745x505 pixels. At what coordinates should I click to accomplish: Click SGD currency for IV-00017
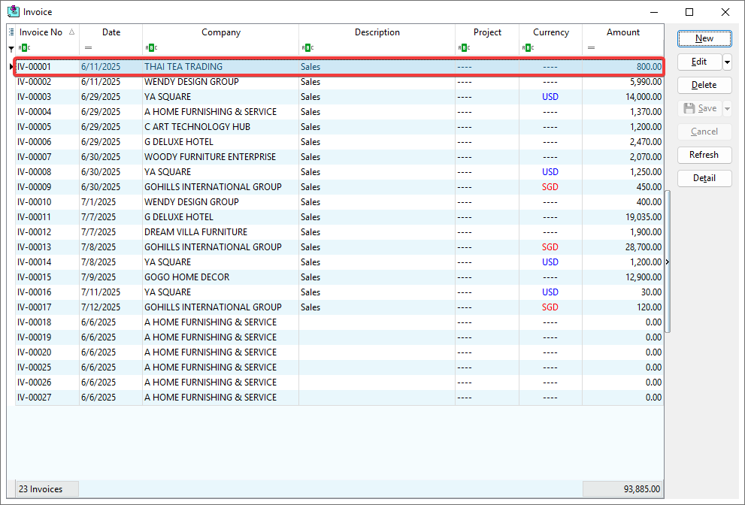[550, 307]
